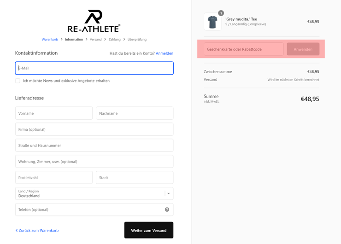Focus the E-Mail input field
This screenshot has height=244, width=341.
tap(94, 68)
